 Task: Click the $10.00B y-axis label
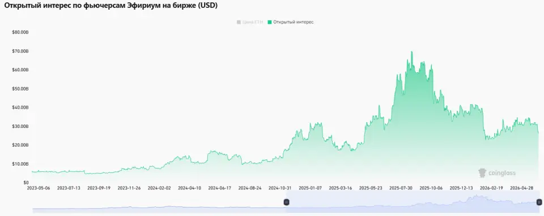(x=20, y=164)
